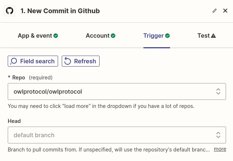This screenshot has height=161, width=233.
Task: Click the pencil icon to rename step
Action: coord(215,11)
